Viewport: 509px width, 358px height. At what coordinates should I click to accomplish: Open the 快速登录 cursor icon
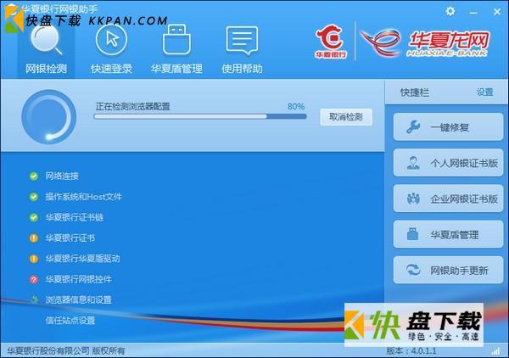click(x=111, y=40)
